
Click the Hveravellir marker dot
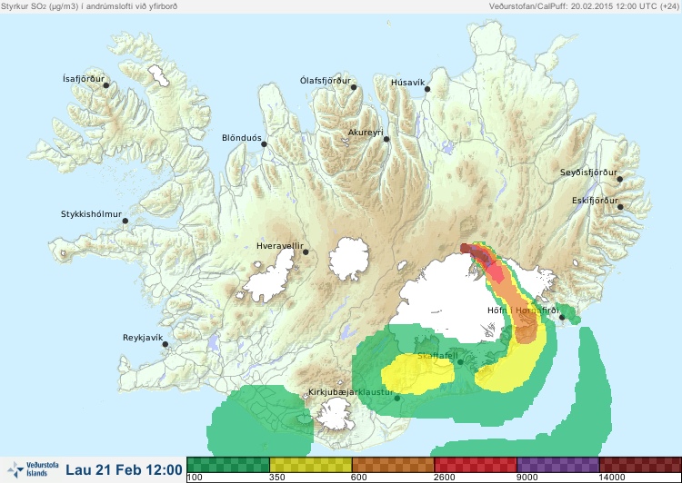click(x=306, y=251)
